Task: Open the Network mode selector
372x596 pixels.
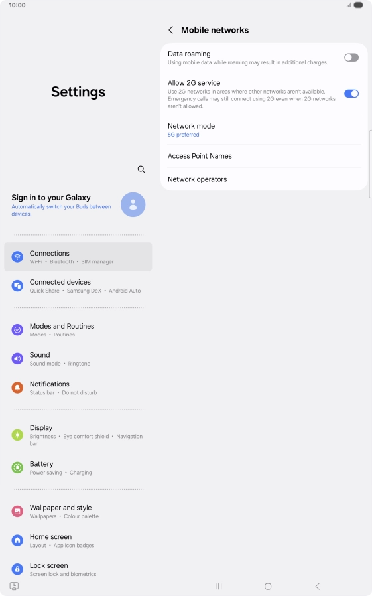Action: 264,130
